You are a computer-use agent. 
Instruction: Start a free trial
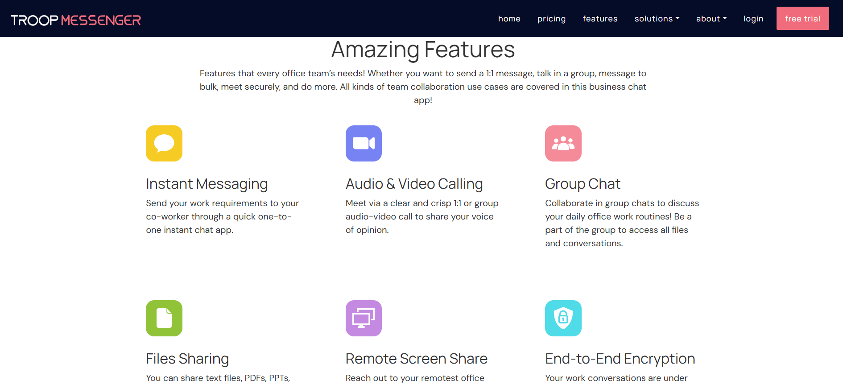(x=802, y=18)
